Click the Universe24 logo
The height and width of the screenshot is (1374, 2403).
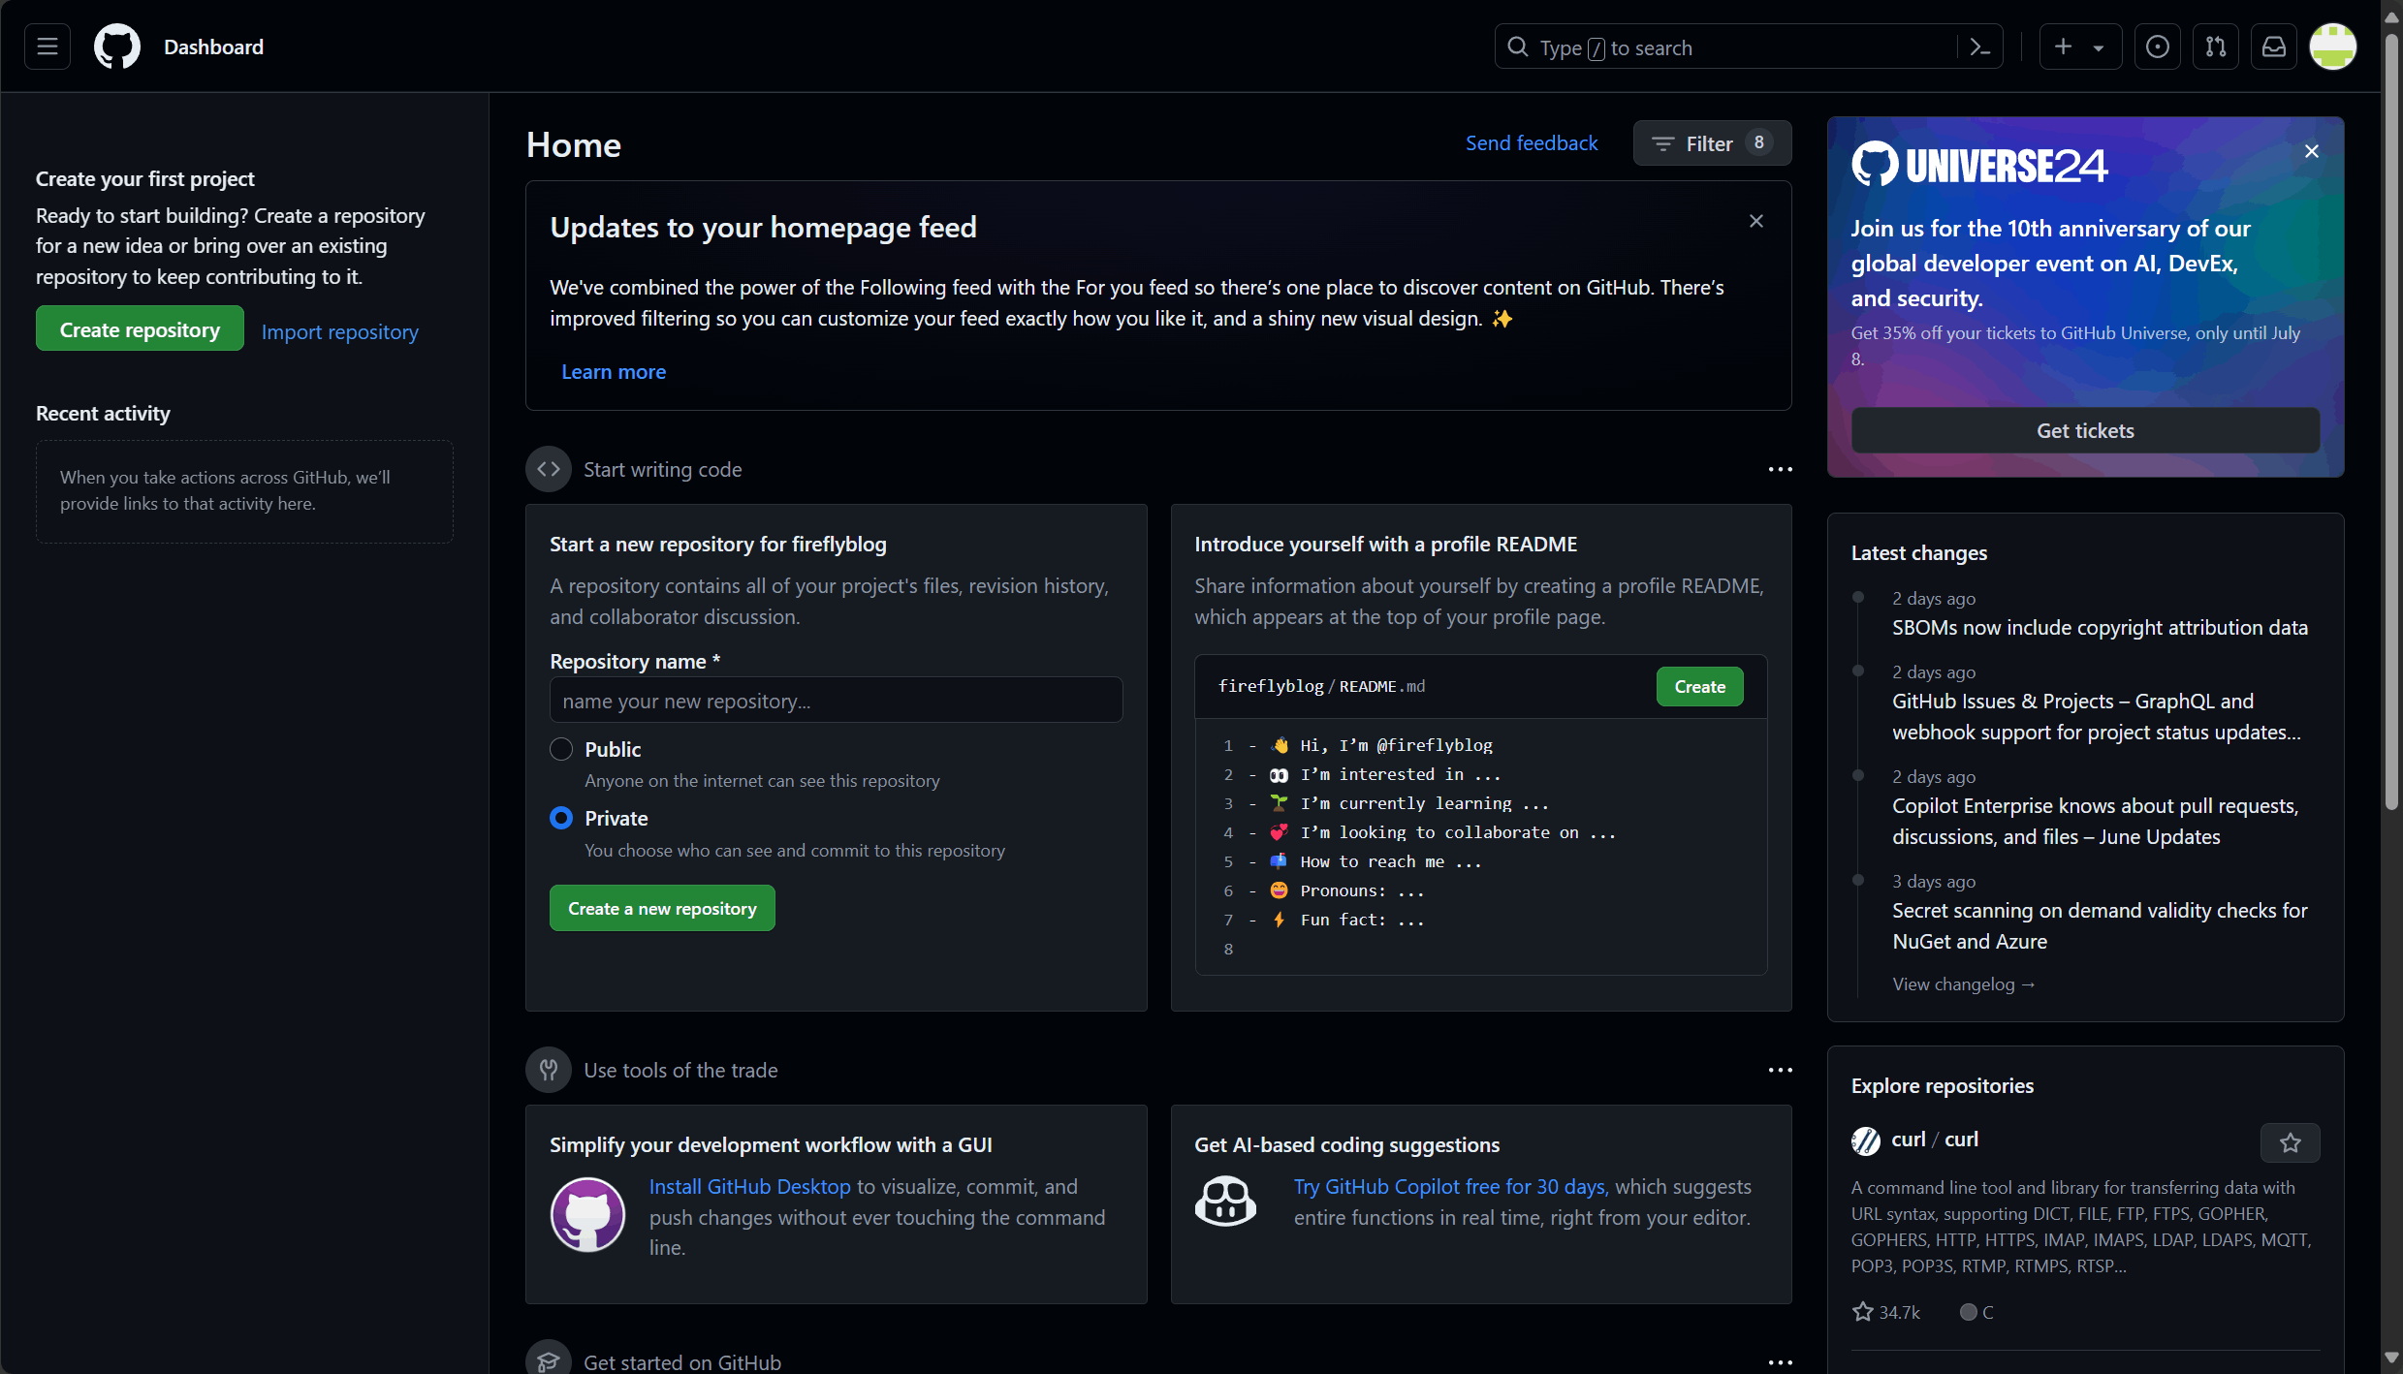coord(1980,165)
